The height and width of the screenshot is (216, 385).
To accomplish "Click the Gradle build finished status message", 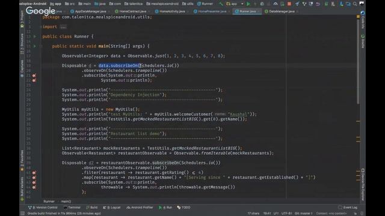I will pos(64,214).
